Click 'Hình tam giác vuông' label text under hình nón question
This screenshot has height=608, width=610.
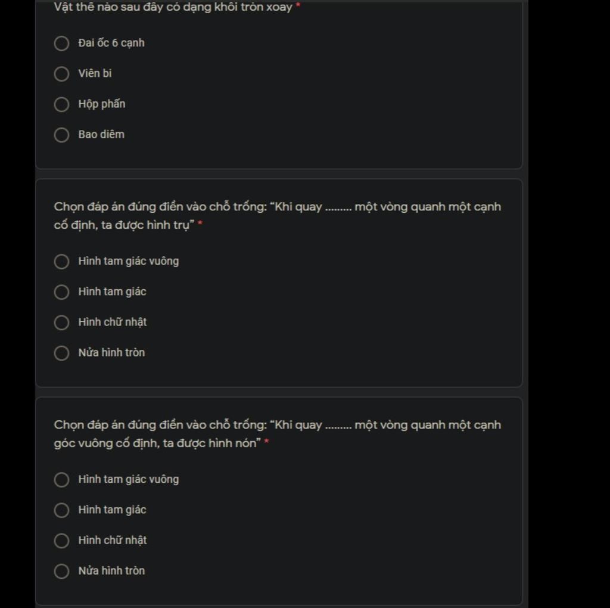128,479
